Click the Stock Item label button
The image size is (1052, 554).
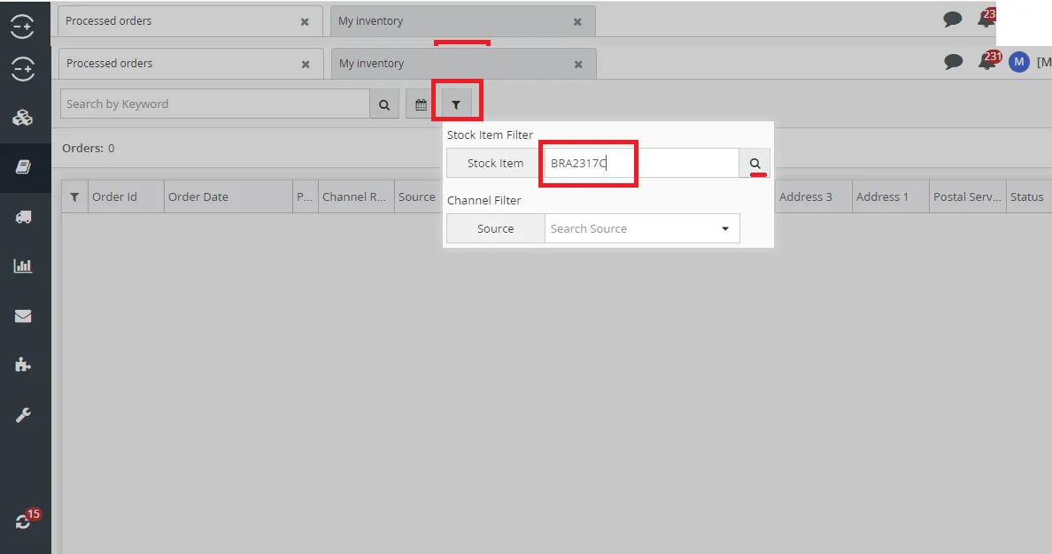(x=496, y=163)
